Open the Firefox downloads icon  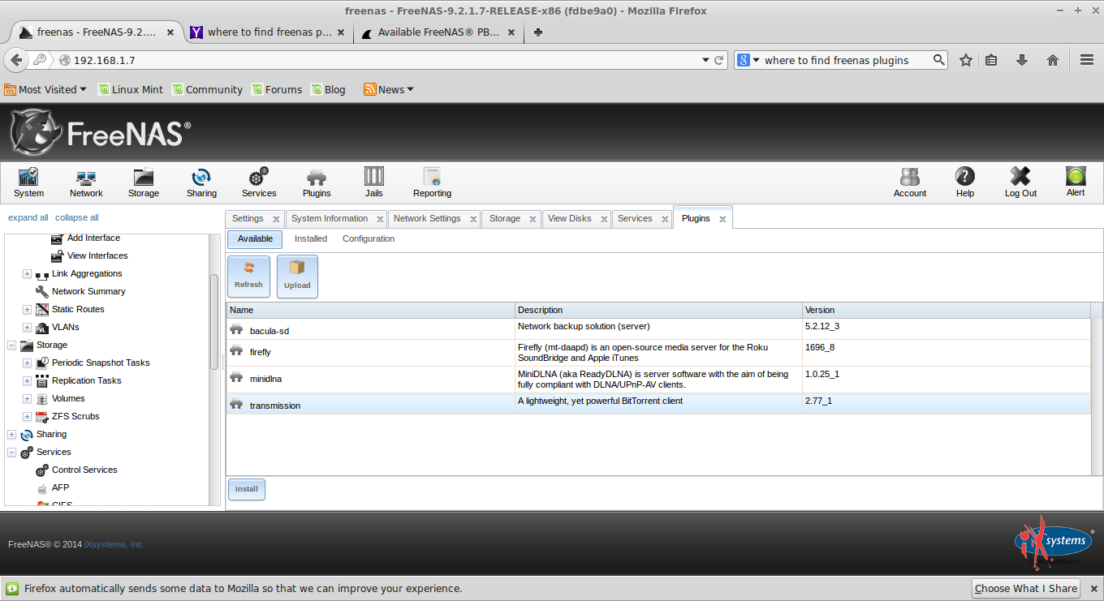click(x=1022, y=60)
